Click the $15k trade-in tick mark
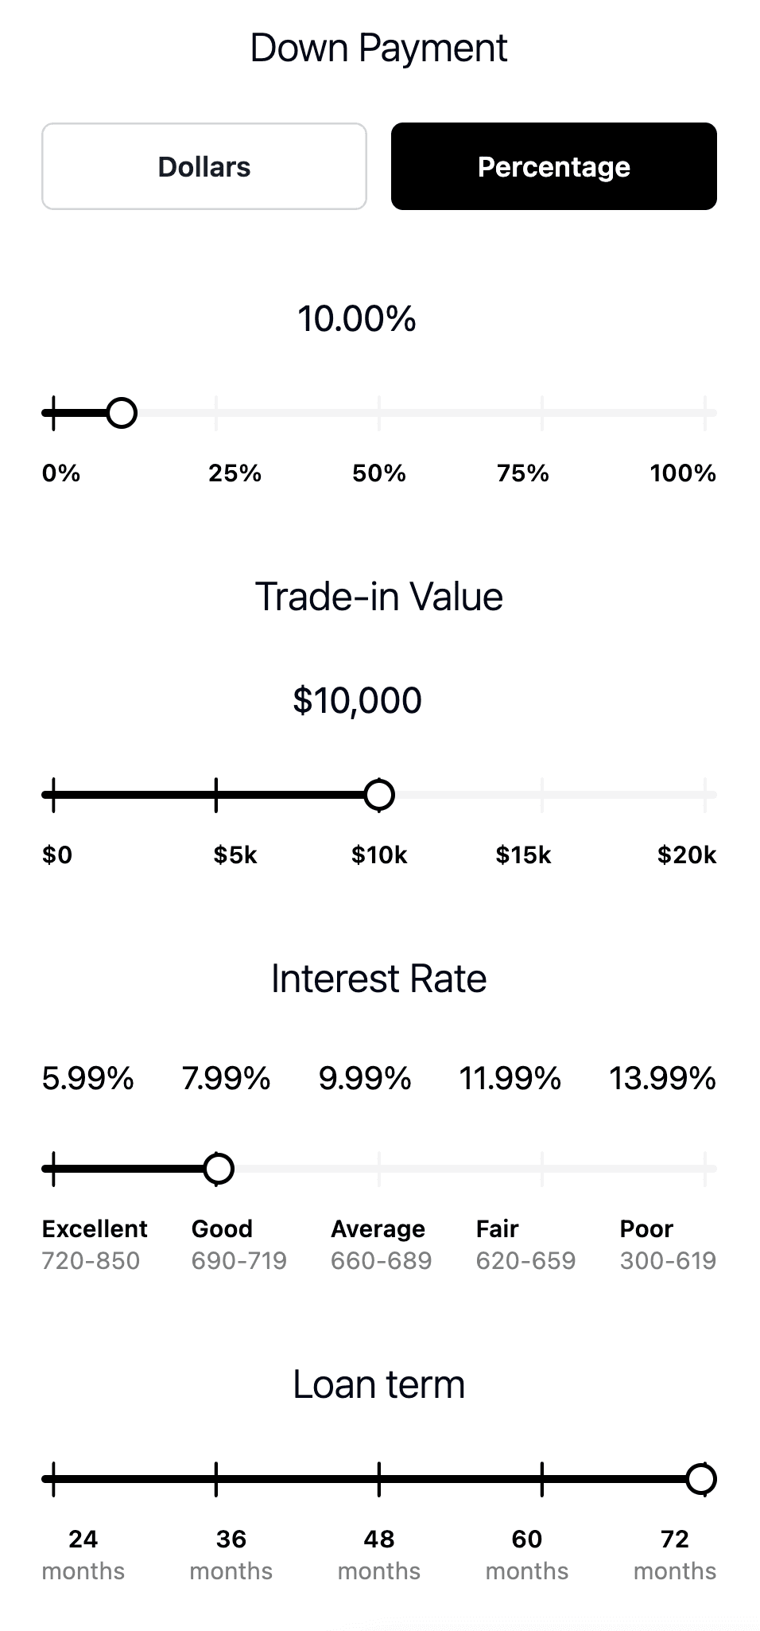This screenshot has width=760, height=1631. click(525, 855)
